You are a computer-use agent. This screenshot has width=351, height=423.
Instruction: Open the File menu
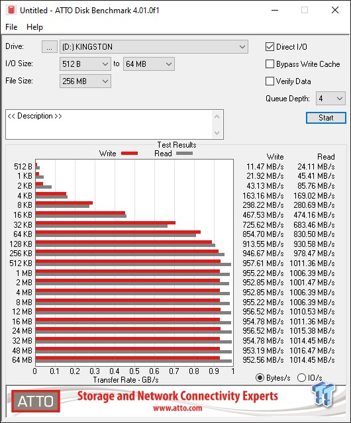click(11, 27)
